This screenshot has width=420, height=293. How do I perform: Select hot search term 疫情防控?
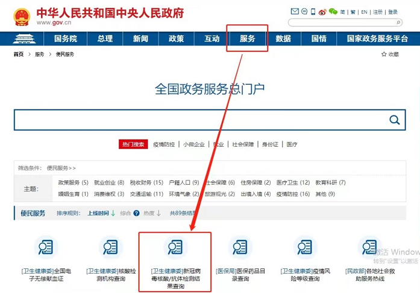tap(164, 144)
